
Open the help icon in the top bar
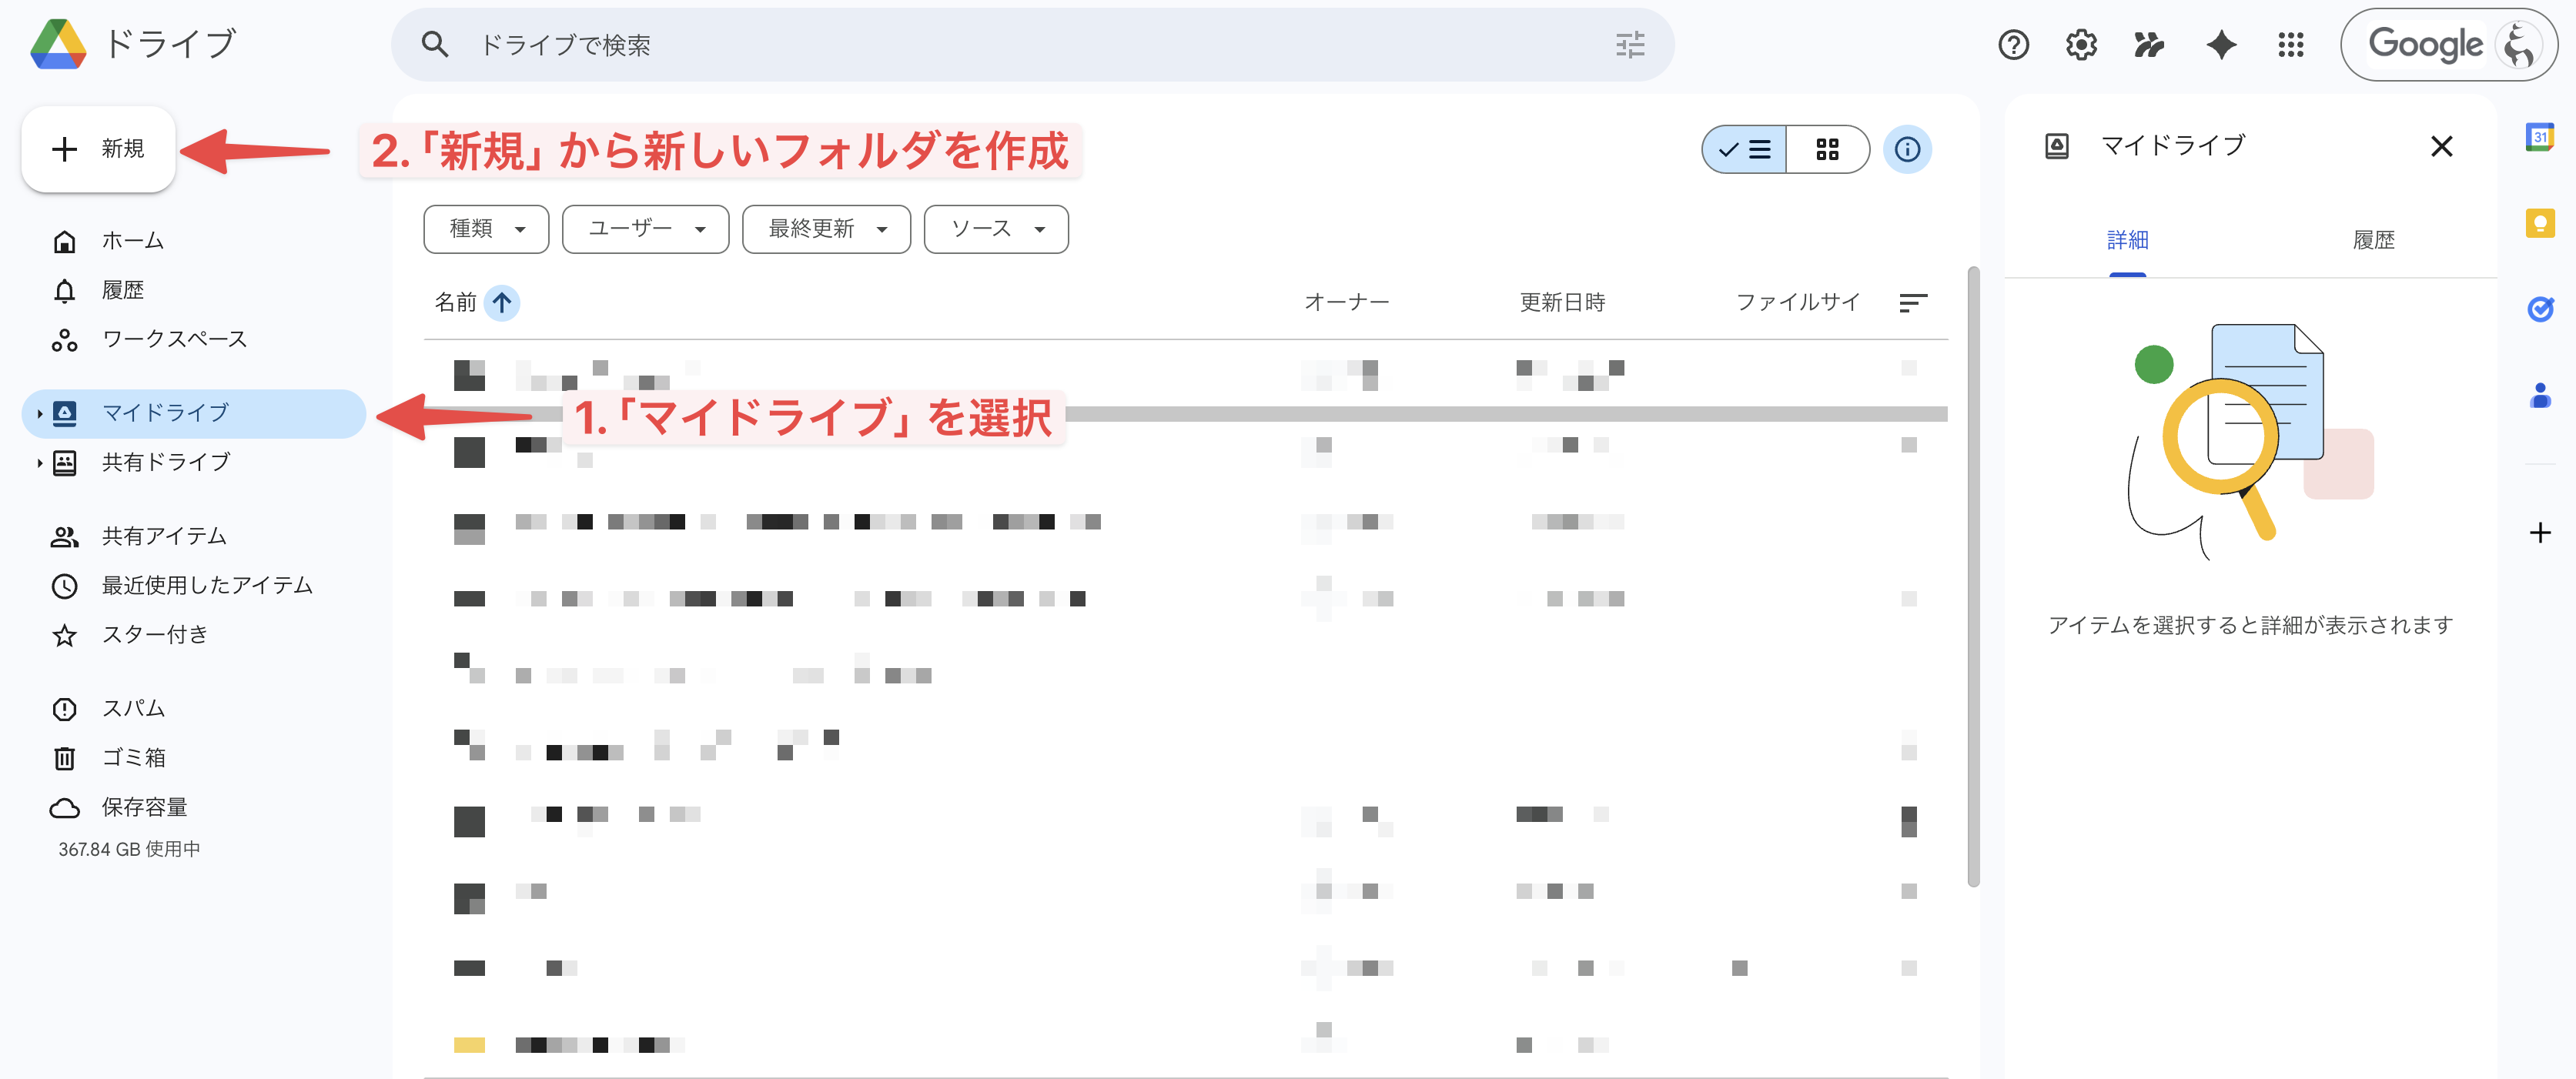coord(2013,44)
